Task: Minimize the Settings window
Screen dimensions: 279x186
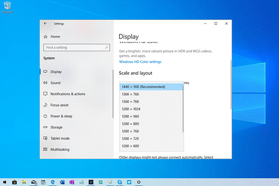Action: tap(205, 24)
